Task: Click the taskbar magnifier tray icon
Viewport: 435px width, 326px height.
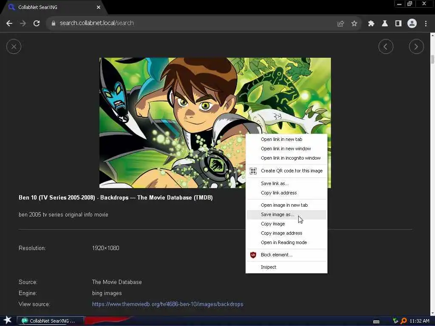Action: 404,321
